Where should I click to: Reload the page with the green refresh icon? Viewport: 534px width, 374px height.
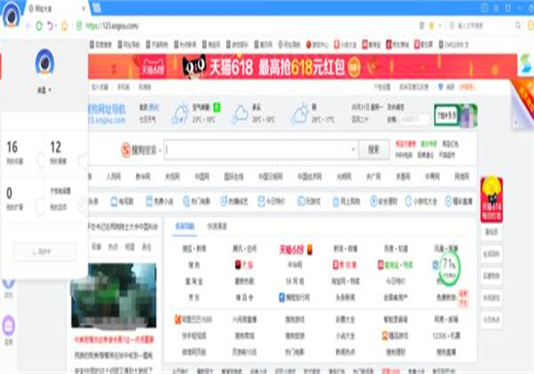[x=39, y=26]
